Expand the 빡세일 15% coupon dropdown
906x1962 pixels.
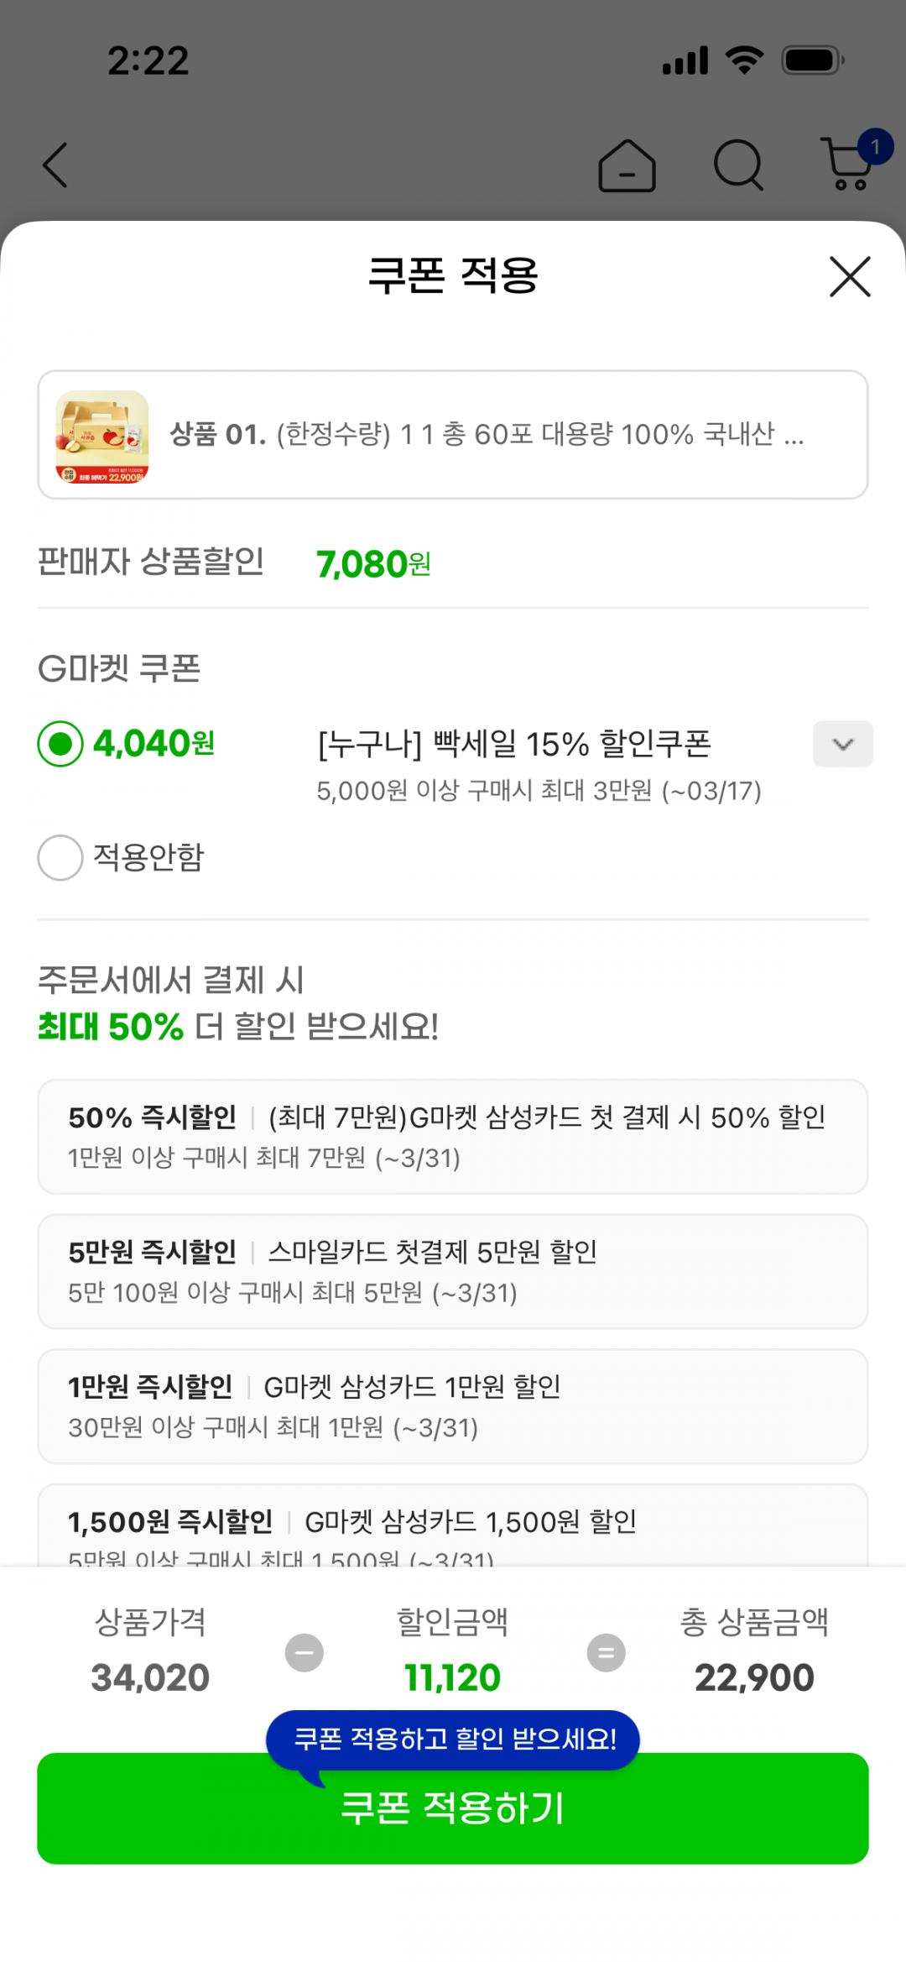(842, 744)
